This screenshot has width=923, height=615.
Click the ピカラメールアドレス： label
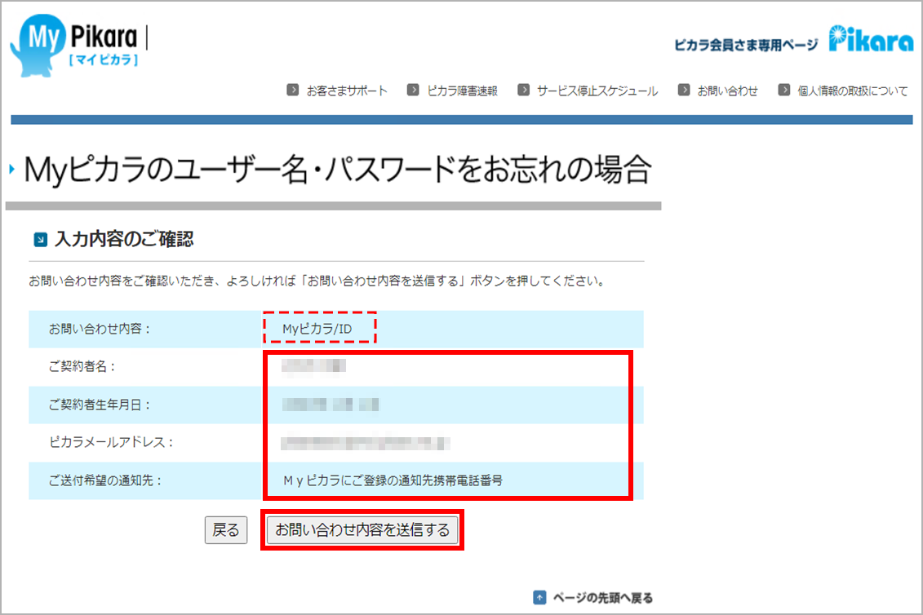112,443
